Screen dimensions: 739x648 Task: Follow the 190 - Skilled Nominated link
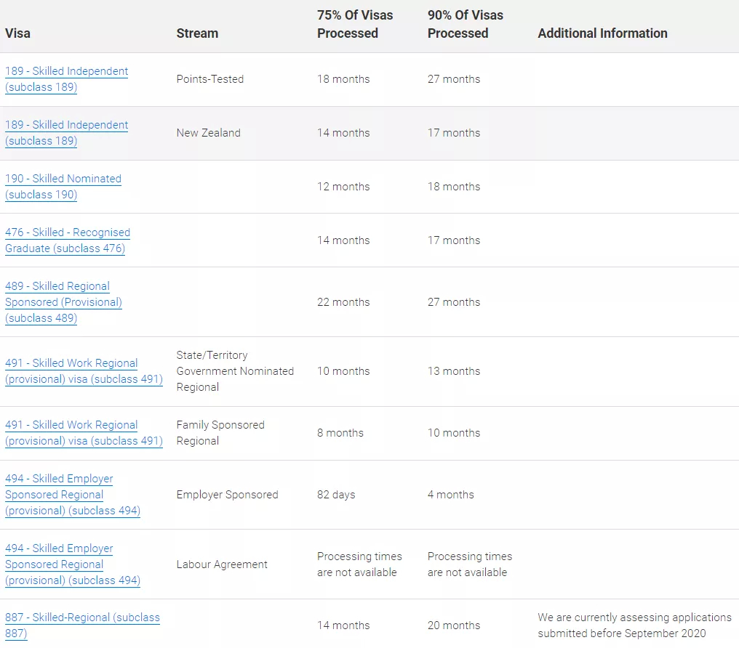click(63, 187)
